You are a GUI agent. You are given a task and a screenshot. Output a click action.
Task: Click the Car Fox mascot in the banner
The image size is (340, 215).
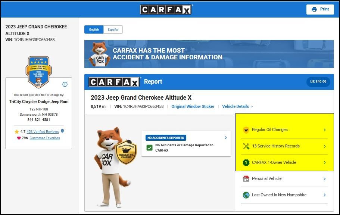(x=100, y=54)
